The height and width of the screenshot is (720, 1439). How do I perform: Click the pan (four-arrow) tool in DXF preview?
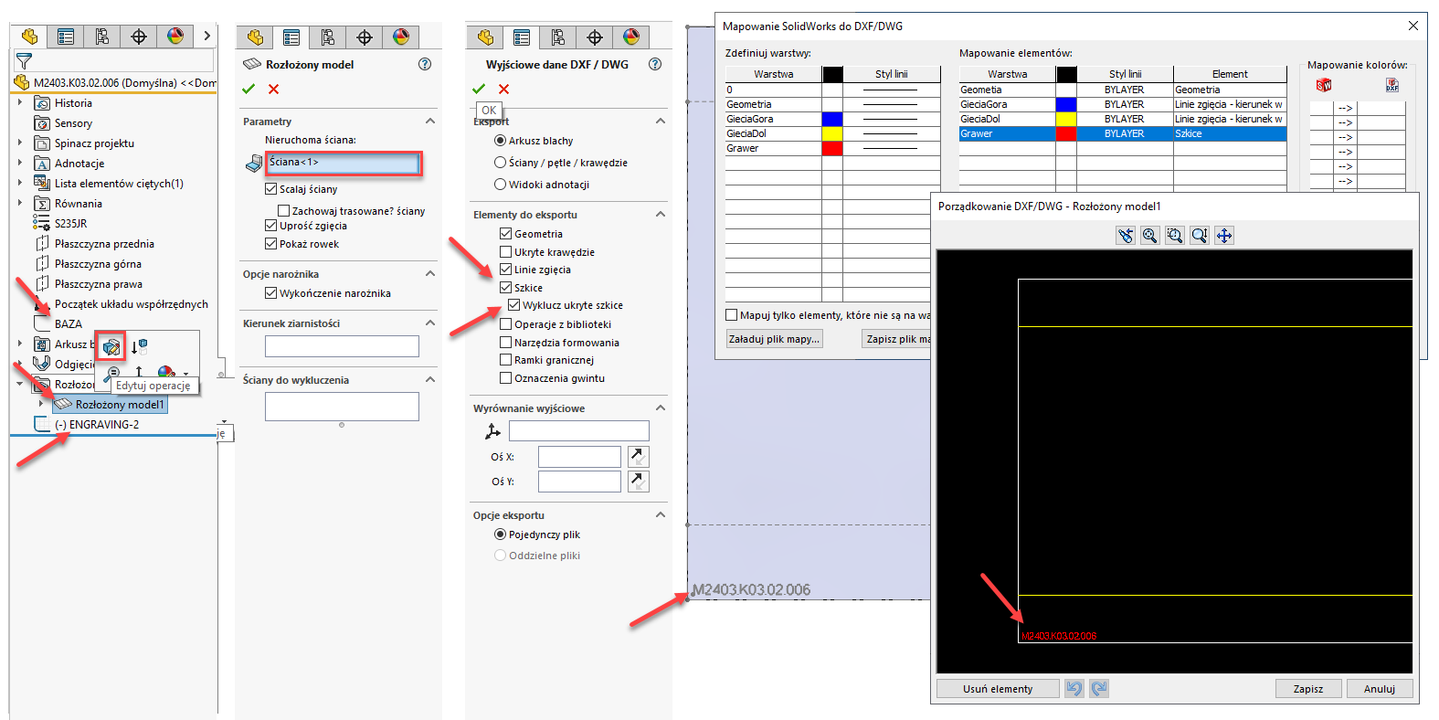(1224, 236)
